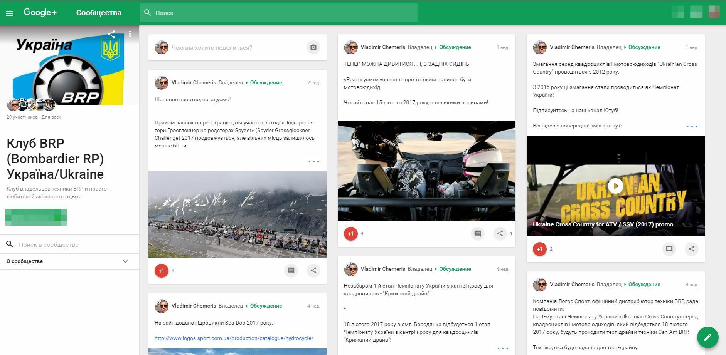Toggle +1 on the Grossglockner post
The image size is (726, 355).
pos(162,271)
